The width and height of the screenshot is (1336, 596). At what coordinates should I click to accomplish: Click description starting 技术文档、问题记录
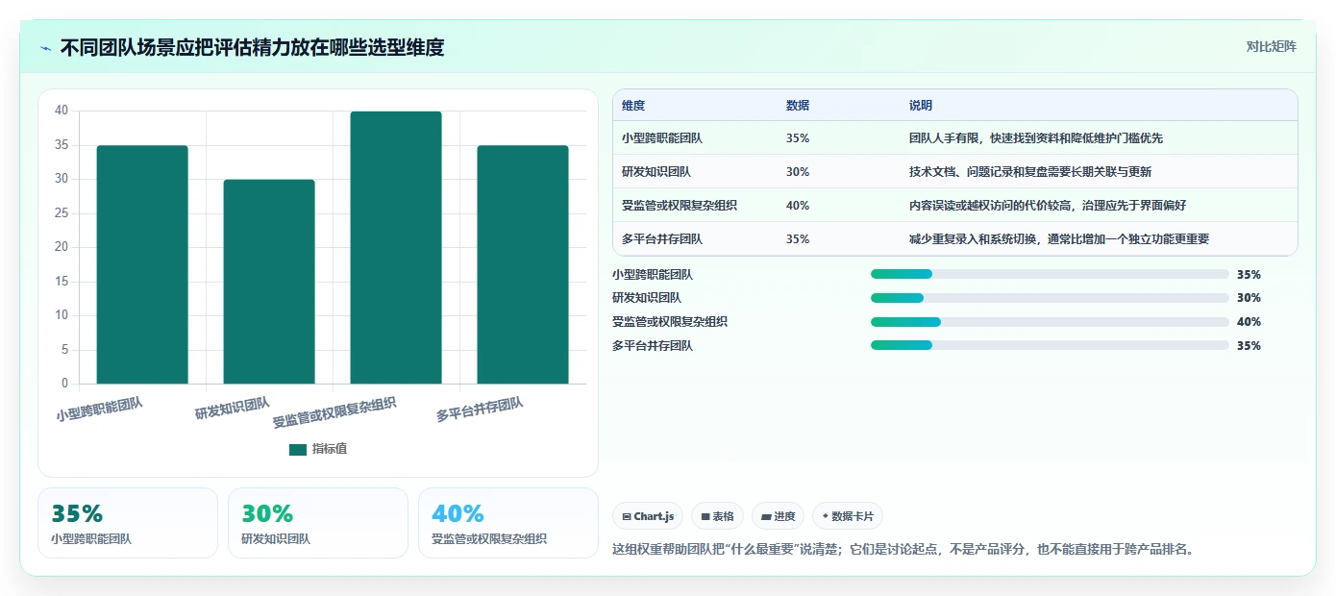(1030, 172)
